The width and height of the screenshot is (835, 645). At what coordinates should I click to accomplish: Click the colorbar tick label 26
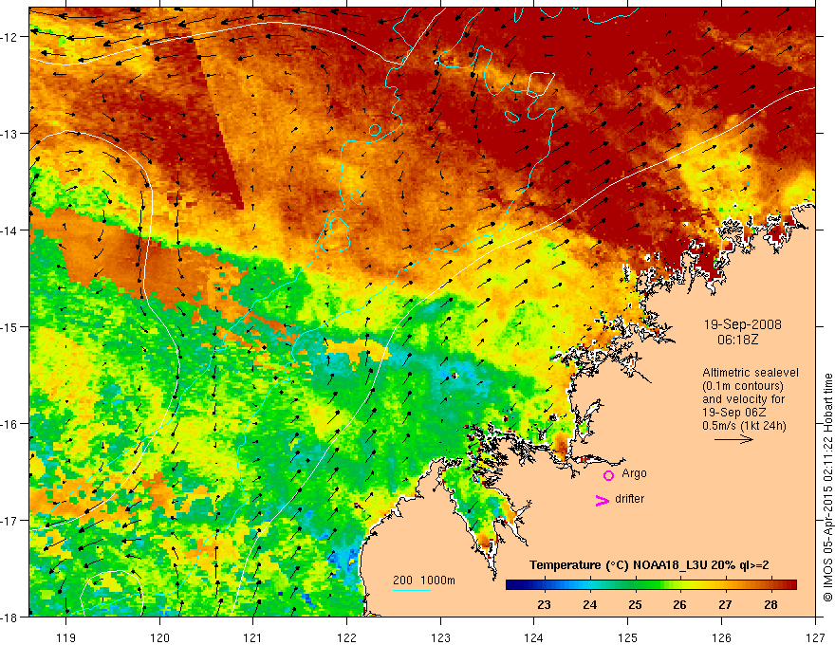point(679,604)
